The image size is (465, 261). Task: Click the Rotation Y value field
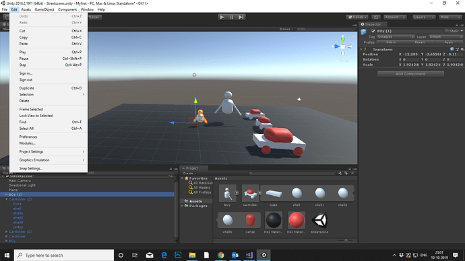click(433, 59)
